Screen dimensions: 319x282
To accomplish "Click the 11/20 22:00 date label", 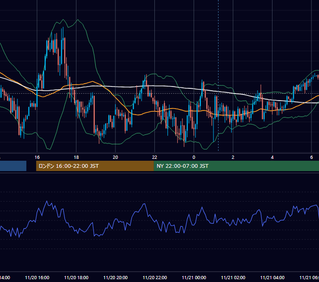I will tap(155, 277).
